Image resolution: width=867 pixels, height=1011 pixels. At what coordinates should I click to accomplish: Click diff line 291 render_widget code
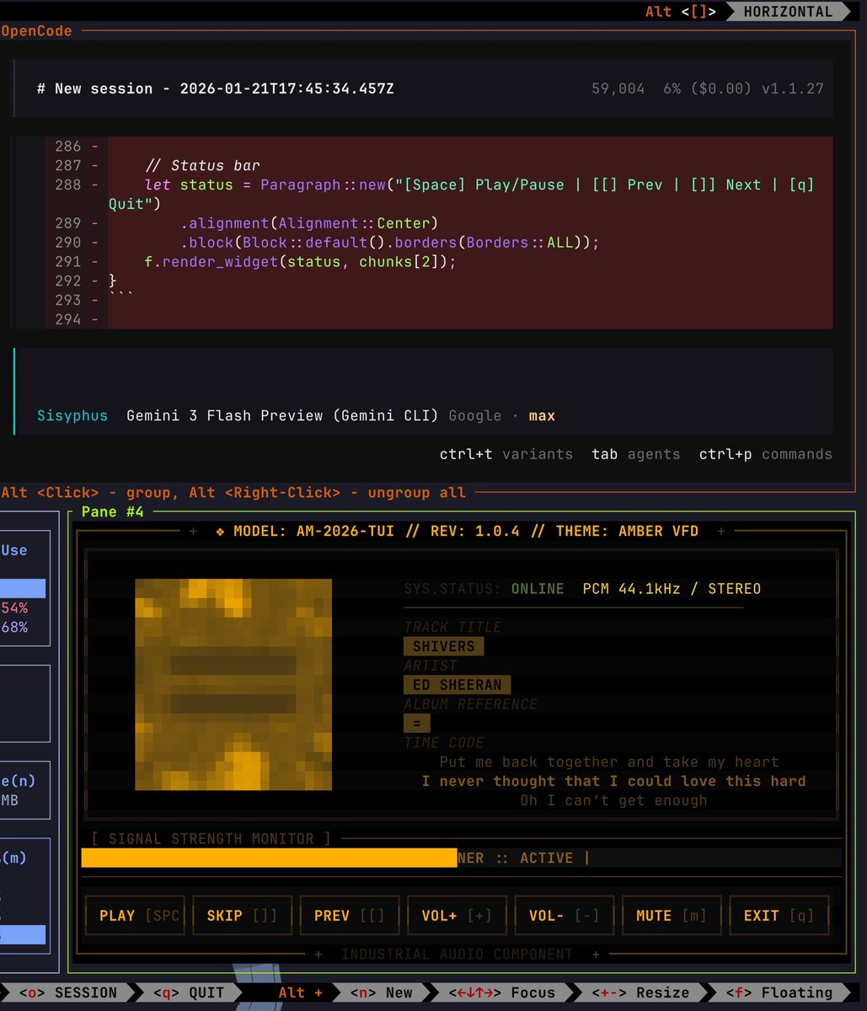[x=300, y=262]
